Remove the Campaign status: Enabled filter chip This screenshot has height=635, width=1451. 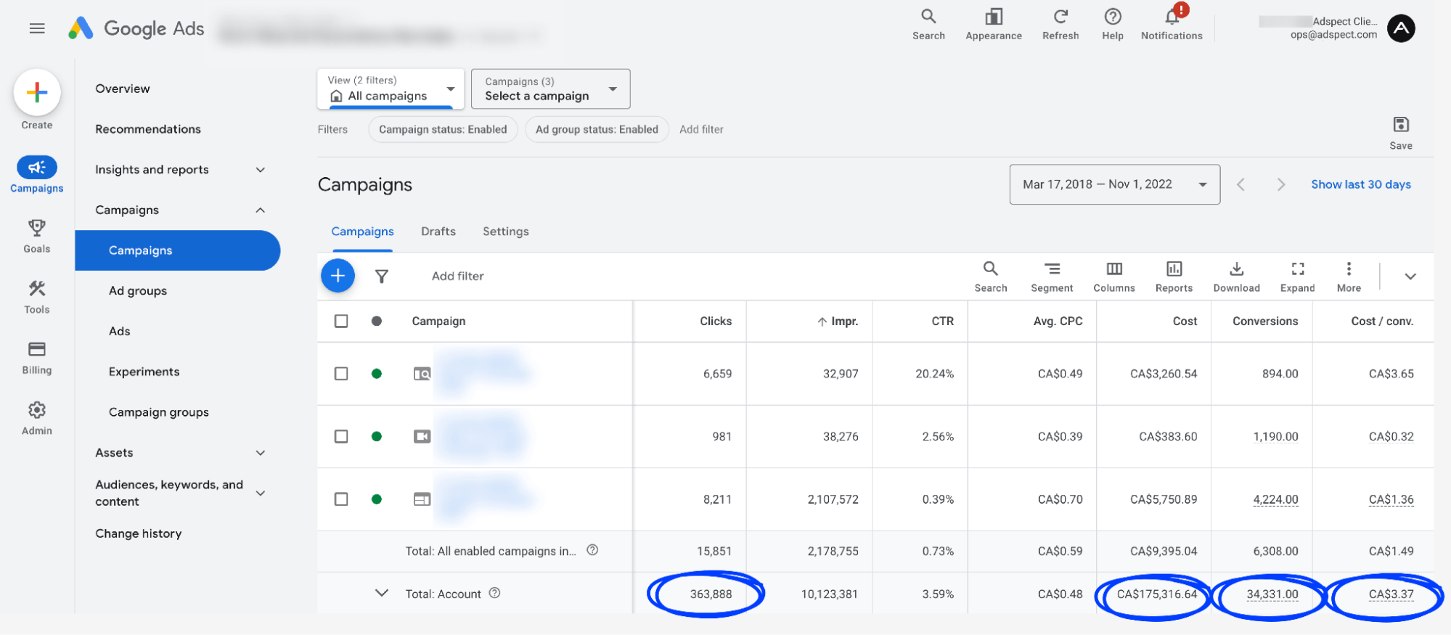click(443, 129)
